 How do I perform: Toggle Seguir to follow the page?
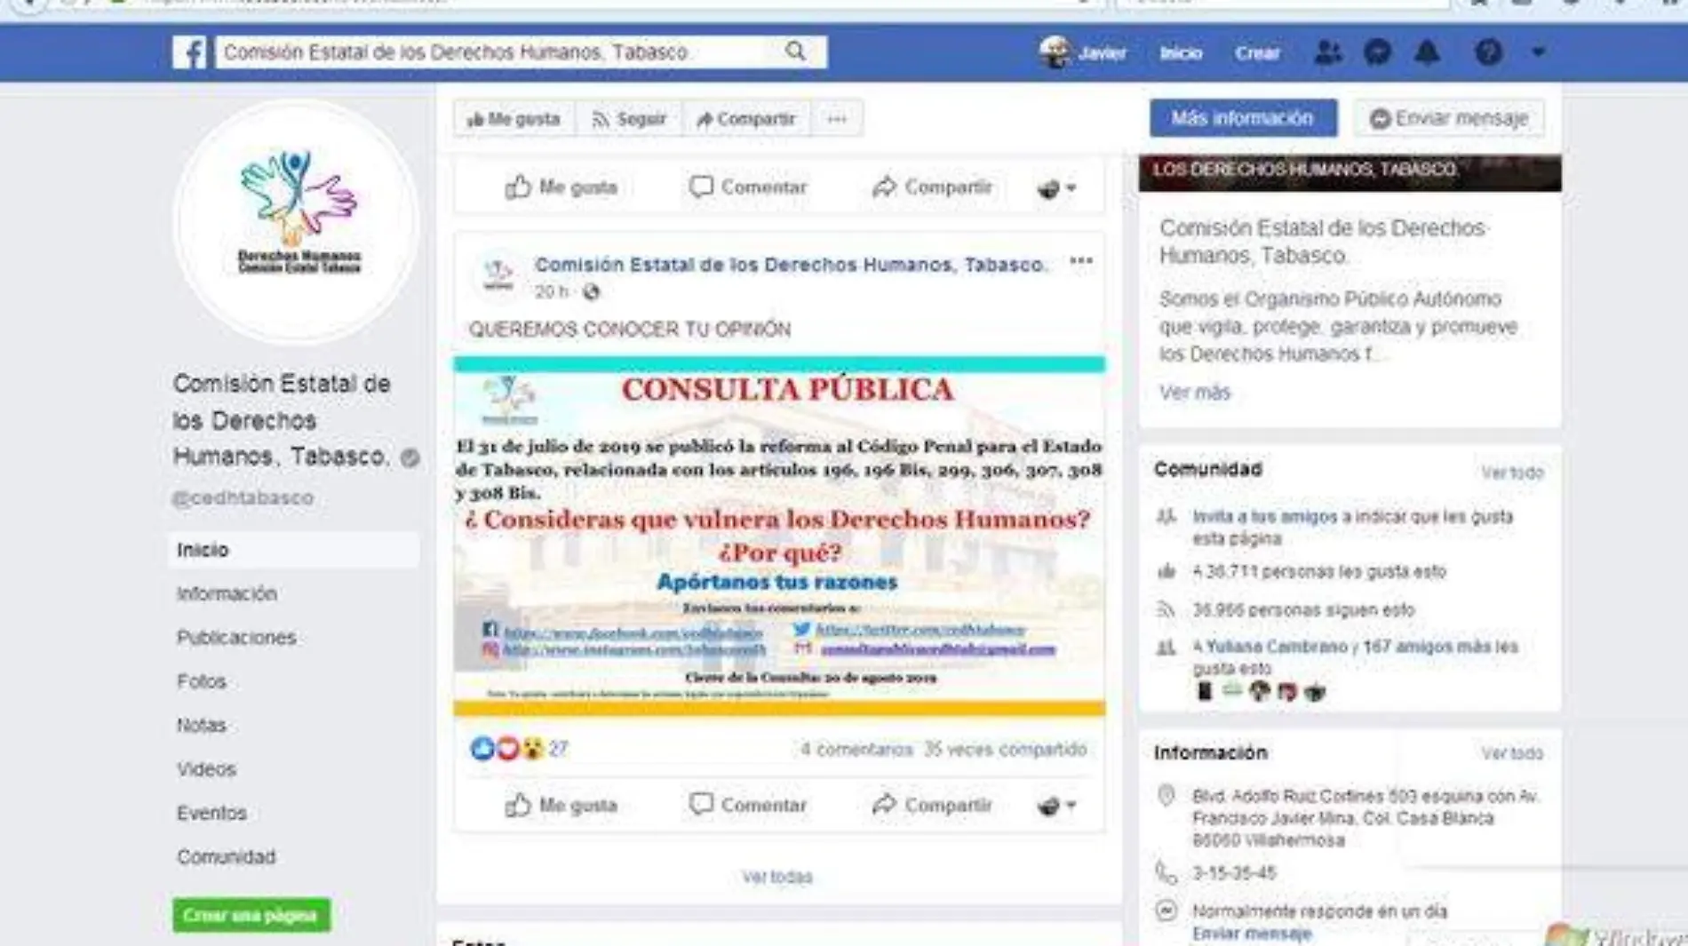tap(629, 119)
